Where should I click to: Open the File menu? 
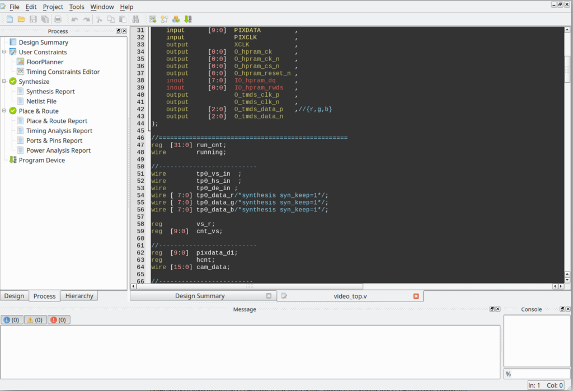point(14,7)
